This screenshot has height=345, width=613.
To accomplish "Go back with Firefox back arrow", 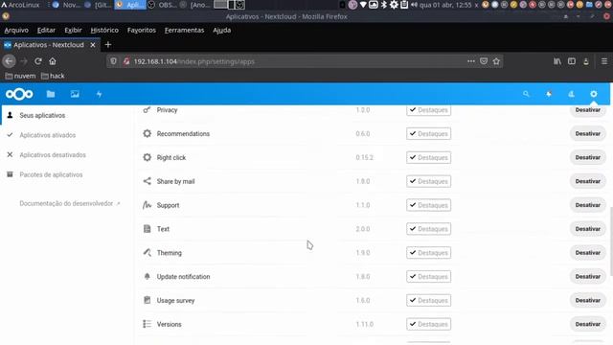I will [9, 61].
